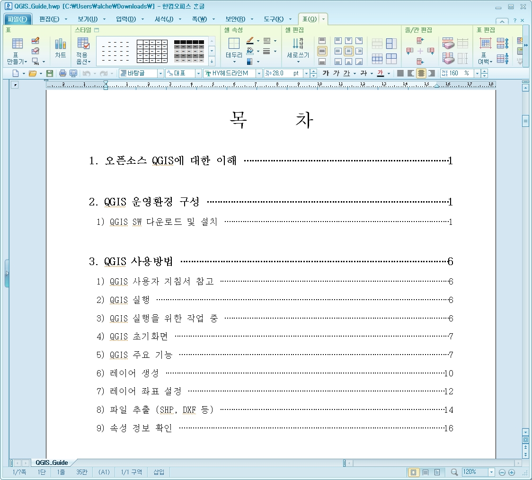Apply the dark header shaded table style

(x=189, y=51)
